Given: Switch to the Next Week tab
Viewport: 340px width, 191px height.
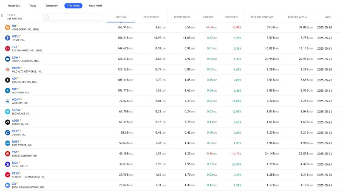Looking at the screenshot, I should [95, 6].
